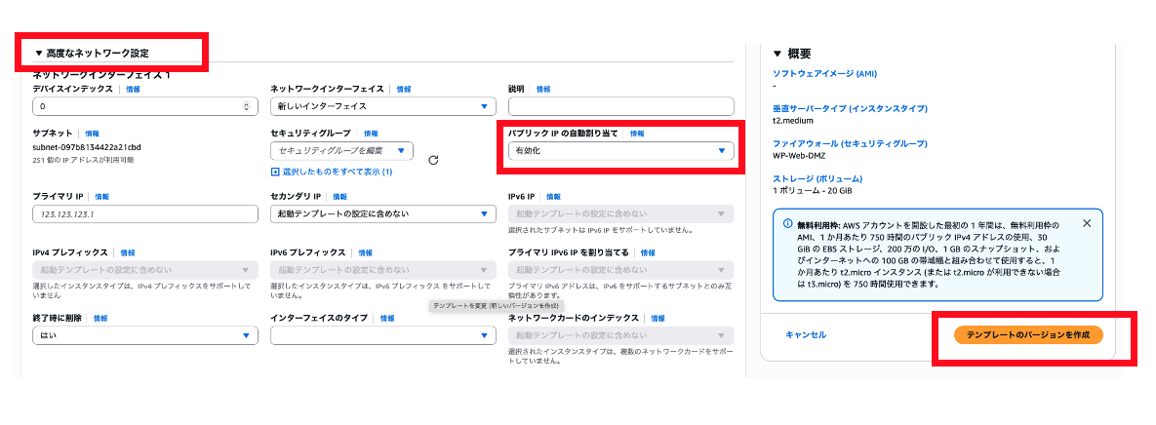The width and height of the screenshot is (1156, 425).
Task: Click ストレージ (ボリューム) summary link
Action: coord(817,179)
